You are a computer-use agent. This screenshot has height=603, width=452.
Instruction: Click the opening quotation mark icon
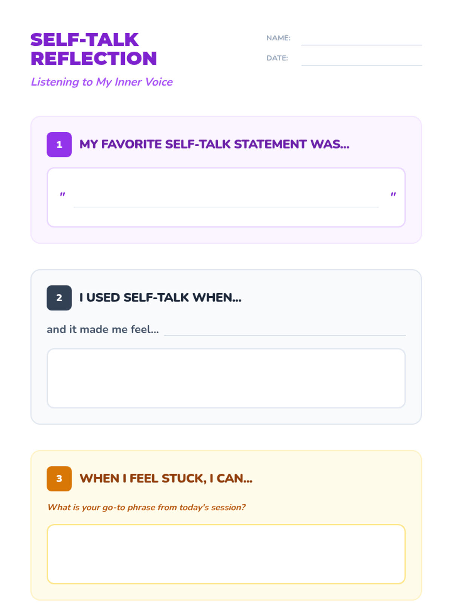(63, 195)
